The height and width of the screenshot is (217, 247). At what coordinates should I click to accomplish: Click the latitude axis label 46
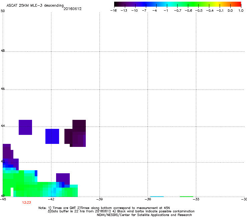[x=3, y=89]
